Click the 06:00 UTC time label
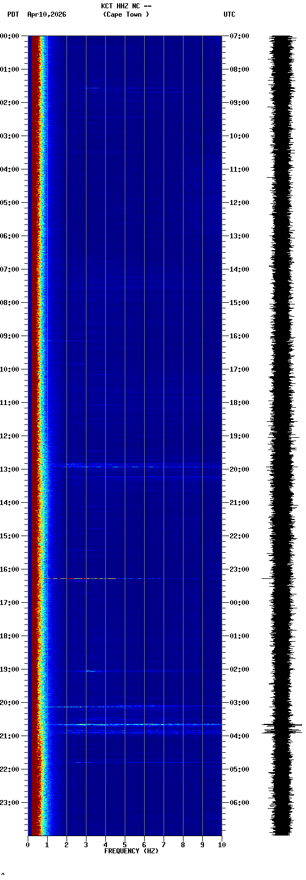The height and width of the screenshot is (880, 306). (x=239, y=803)
